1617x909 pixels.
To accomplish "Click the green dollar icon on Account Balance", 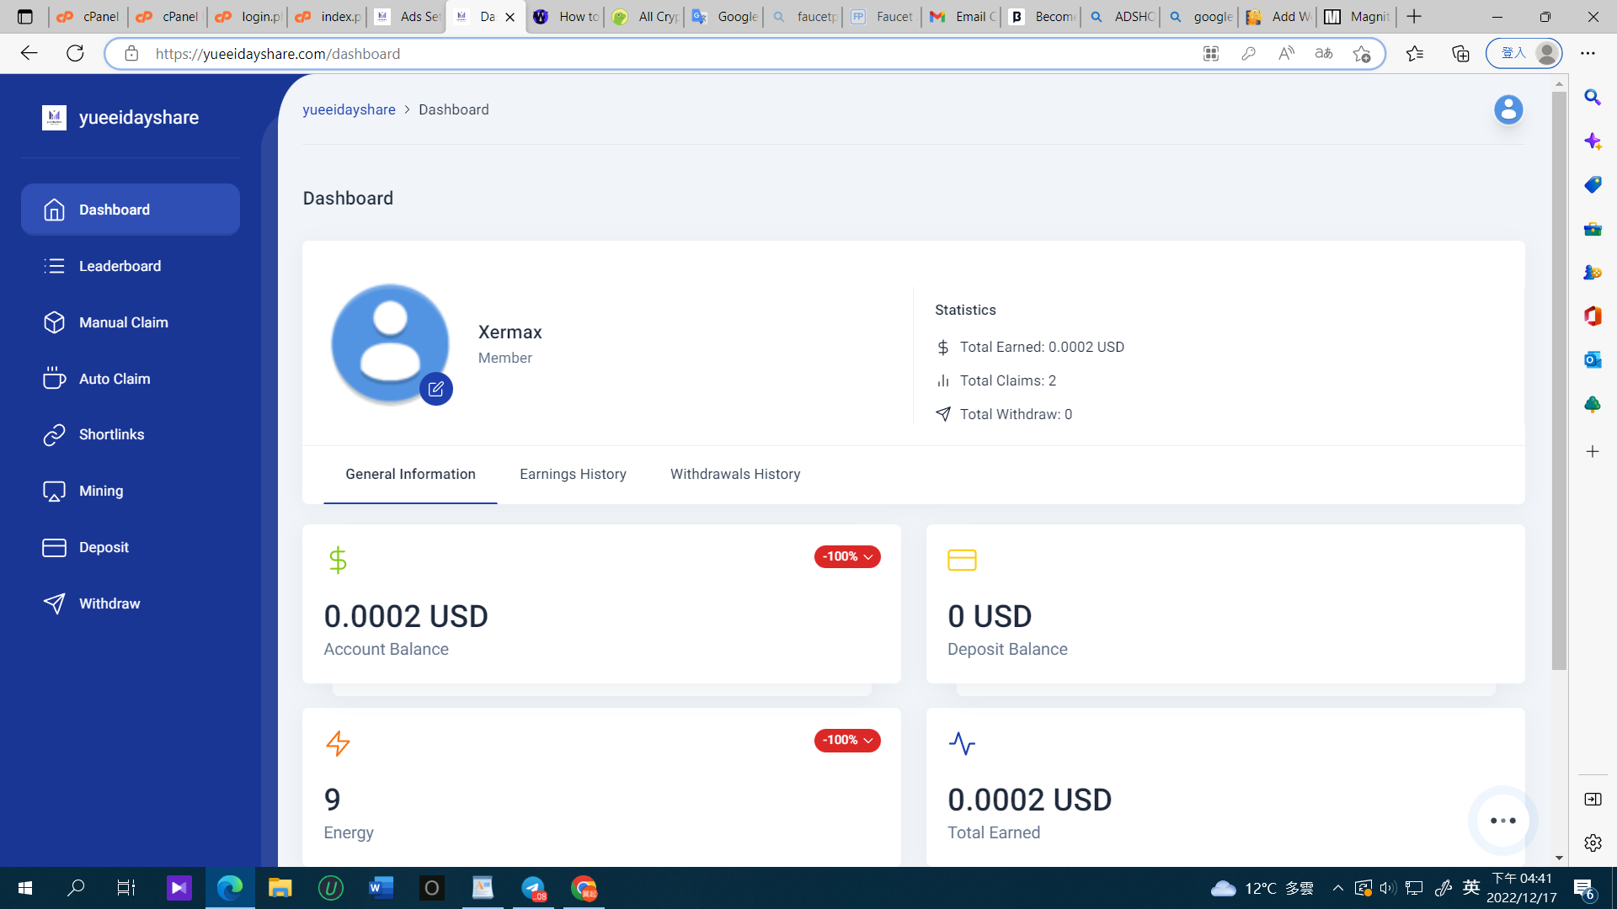I will tap(338, 560).
